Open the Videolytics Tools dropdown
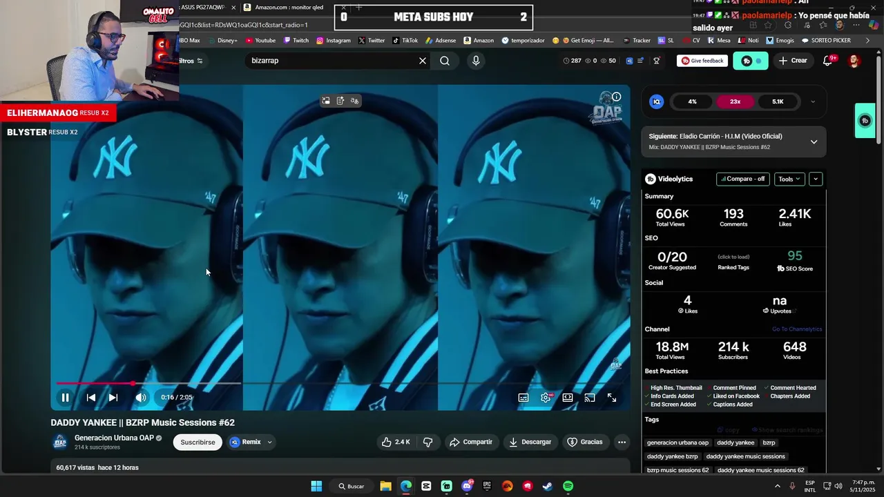Image resolution: width=884 pixels, height=497 pixels. 789,179
